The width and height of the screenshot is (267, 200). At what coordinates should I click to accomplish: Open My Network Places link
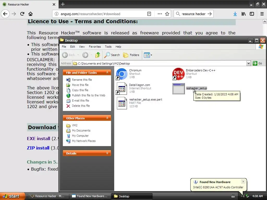tap(81, 141)
